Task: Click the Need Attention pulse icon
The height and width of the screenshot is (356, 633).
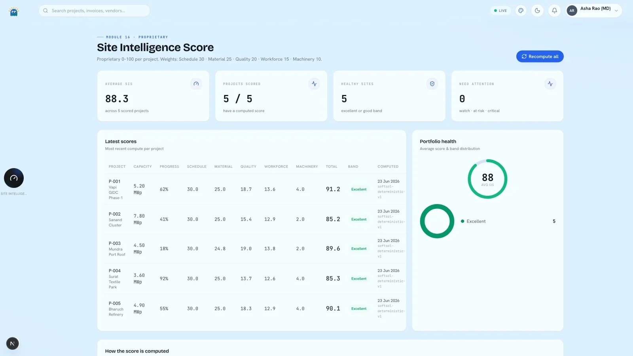Action: click(550, 84)
